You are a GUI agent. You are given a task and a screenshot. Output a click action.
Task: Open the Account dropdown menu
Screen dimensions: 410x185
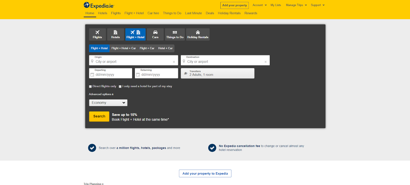click(x=260, y=5)
